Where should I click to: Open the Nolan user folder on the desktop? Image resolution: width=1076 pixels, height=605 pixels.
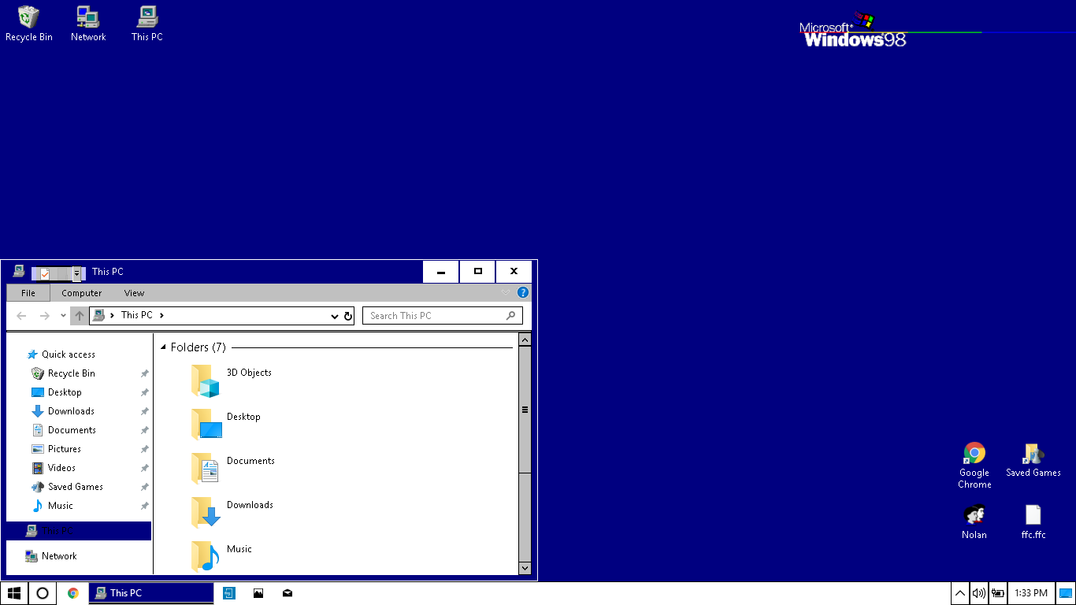coord(974,516)
